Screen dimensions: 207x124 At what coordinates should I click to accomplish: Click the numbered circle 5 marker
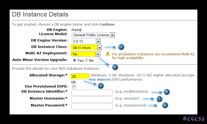coord(160,99)
